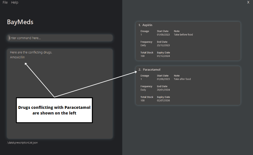Click the 'Take before food' note
253x155 pixels.
[x=183, y=35]
